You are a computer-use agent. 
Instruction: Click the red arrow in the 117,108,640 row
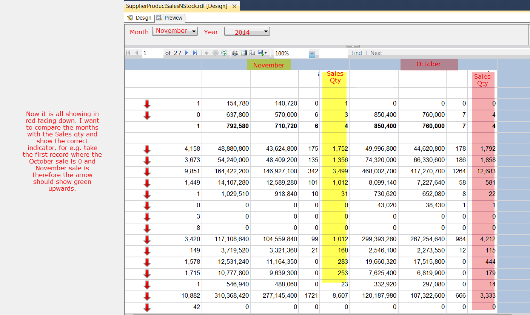[x=147, y=240]
